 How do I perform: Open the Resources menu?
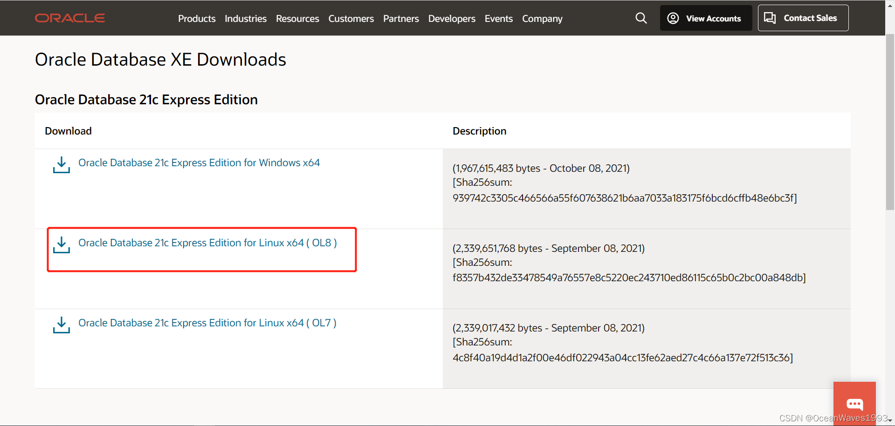pyautogui.click(x=297, y=19)
